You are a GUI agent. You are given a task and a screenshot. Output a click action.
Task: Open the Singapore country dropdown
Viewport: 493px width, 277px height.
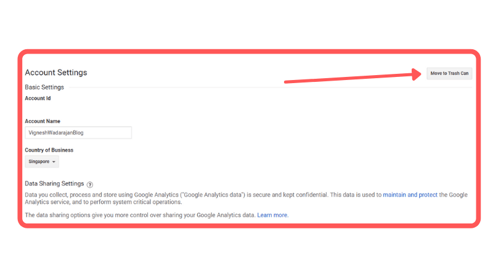click(x=42, y=162)
